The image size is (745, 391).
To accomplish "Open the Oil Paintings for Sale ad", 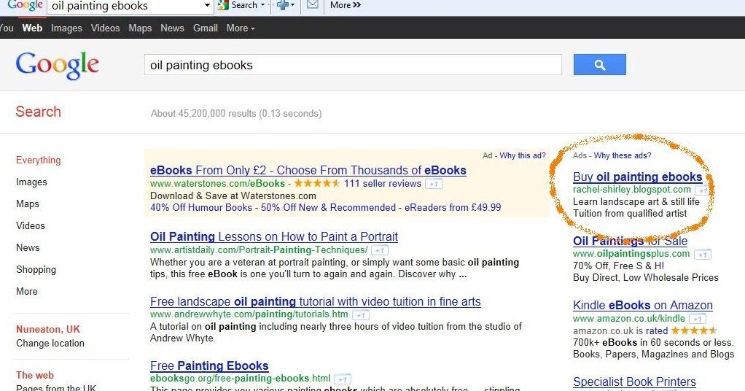I will [x=630, y=241].
